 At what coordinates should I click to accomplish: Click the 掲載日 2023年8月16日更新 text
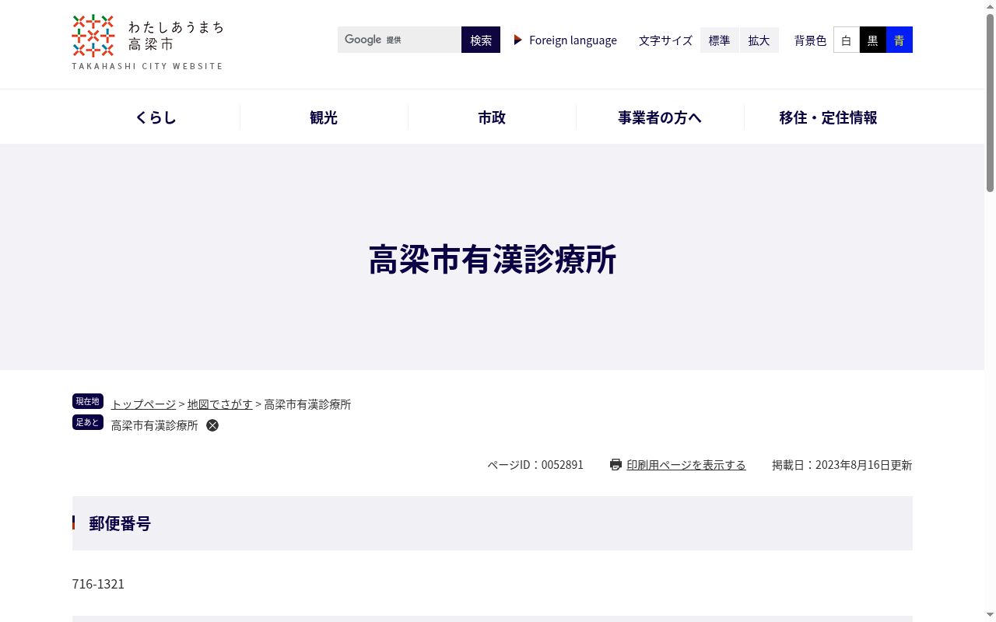pos(842,465)
